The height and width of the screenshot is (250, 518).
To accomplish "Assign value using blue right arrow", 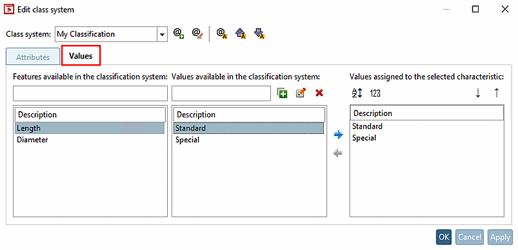I will [x=338, y=135].
